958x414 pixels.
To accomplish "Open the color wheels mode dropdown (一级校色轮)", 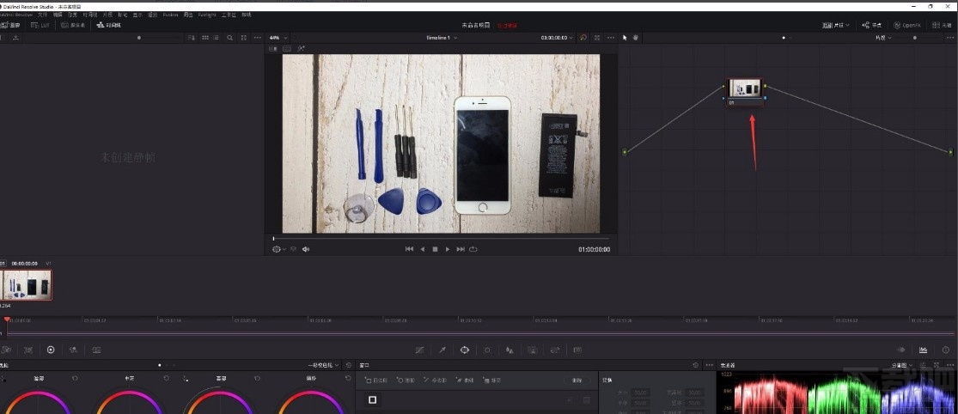I will [323, 365].
